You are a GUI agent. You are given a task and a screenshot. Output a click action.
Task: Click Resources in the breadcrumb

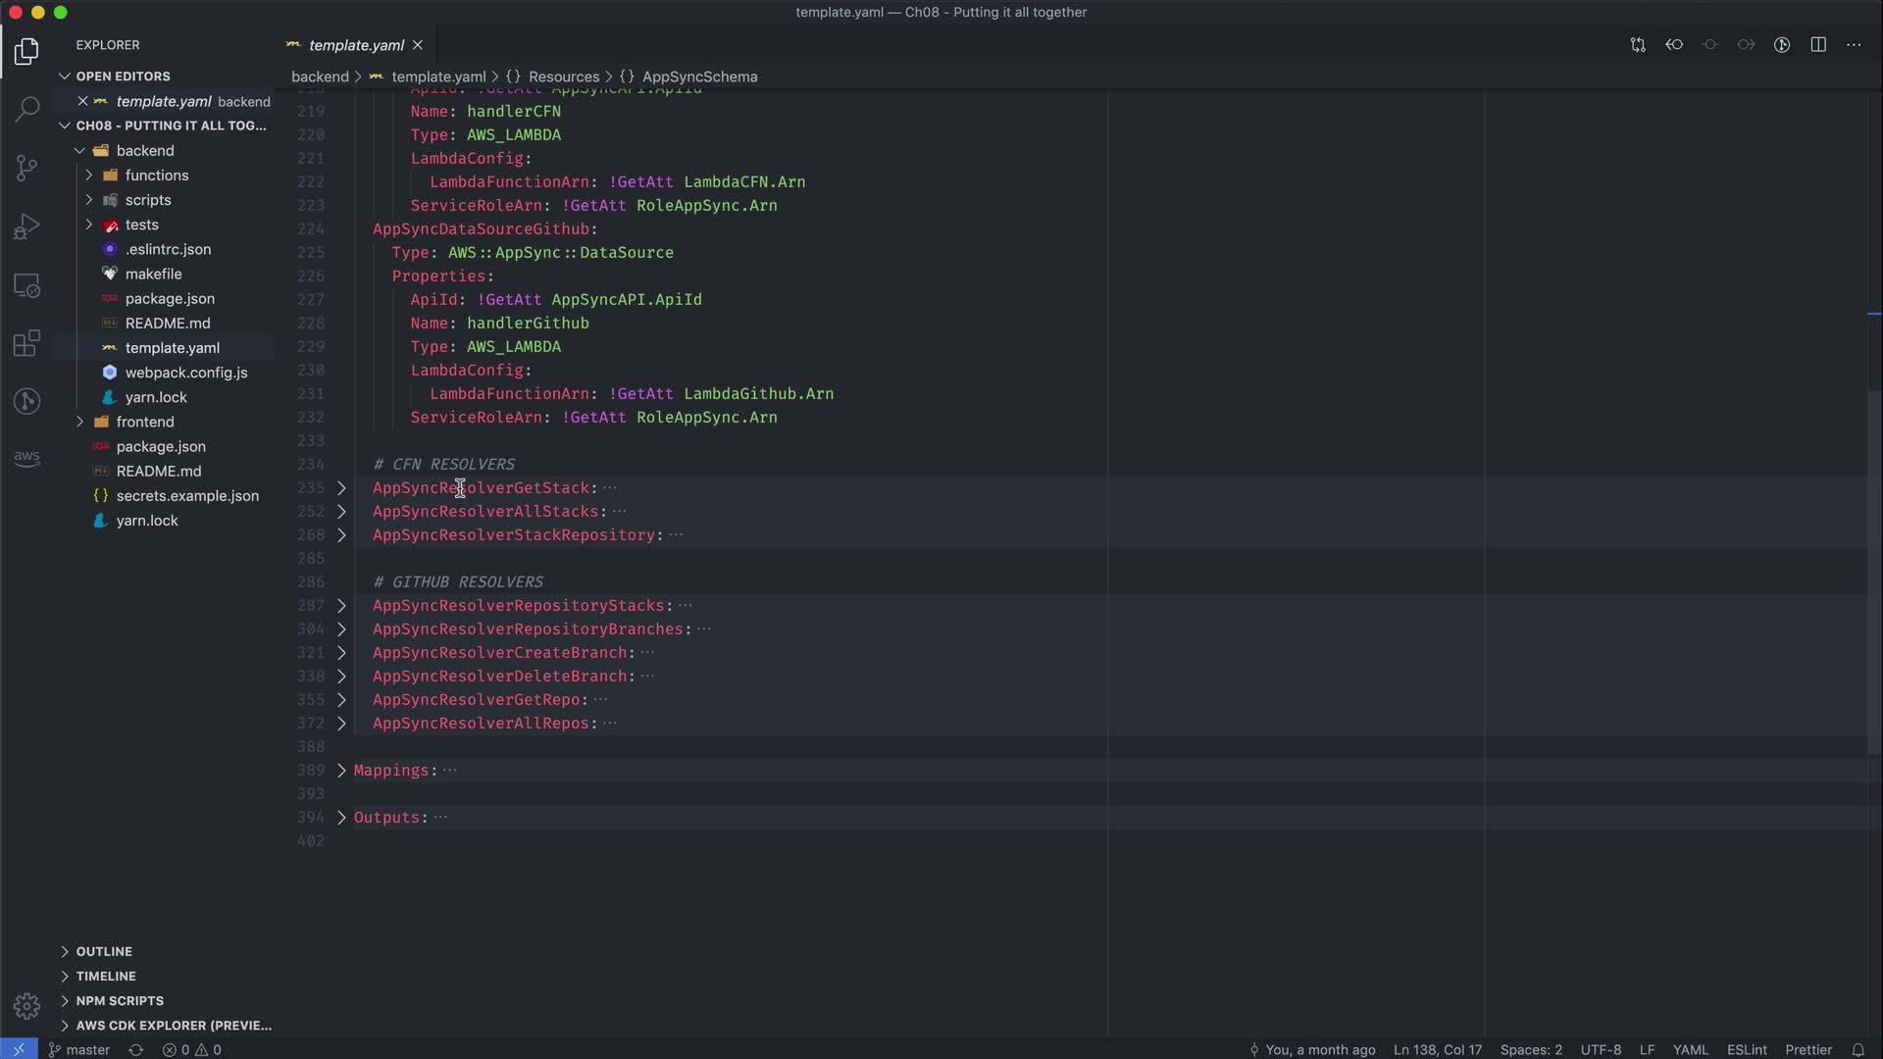point(563,76)
